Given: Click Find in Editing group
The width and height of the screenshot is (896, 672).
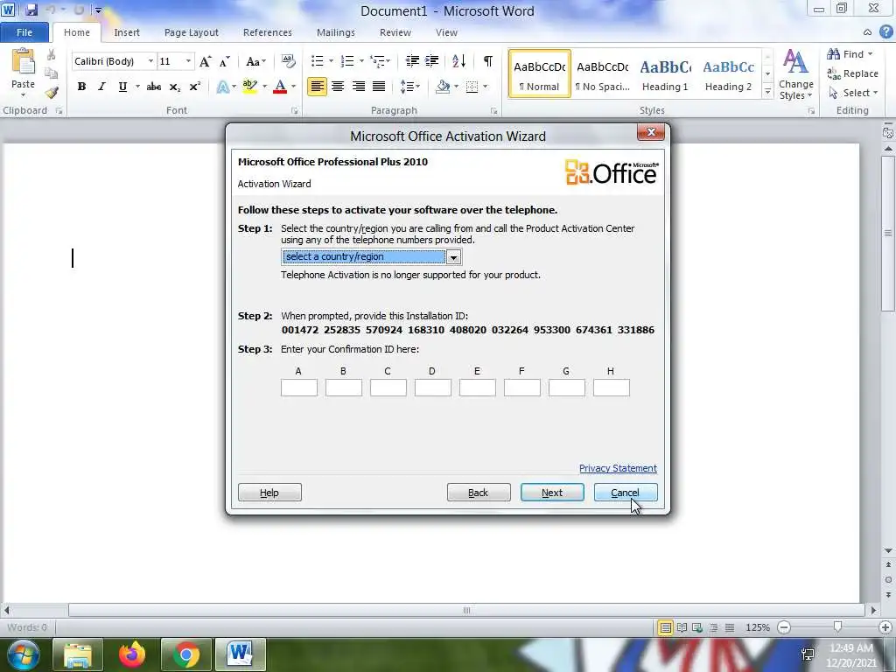Looking at the screenshot, I should [850, 54].
